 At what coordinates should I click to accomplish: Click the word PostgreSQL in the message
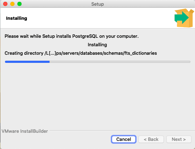85,36
